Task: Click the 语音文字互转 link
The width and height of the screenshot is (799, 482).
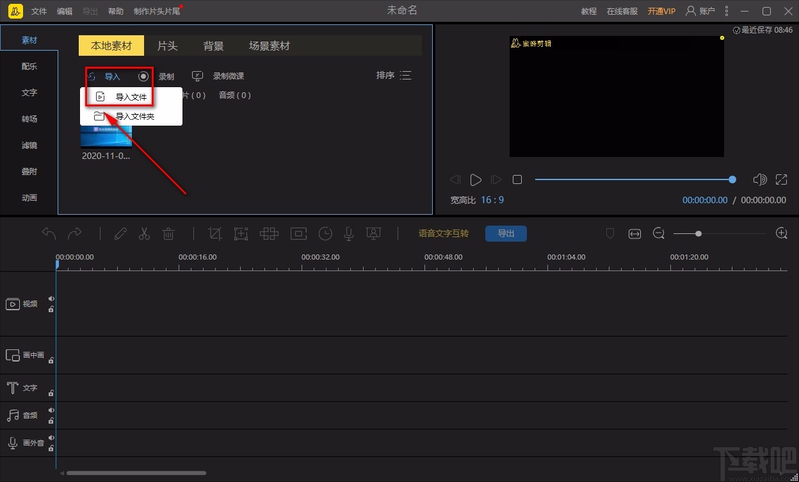Action: [443, 233]
